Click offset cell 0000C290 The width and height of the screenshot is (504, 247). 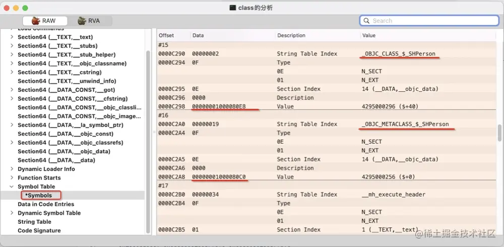171,54
